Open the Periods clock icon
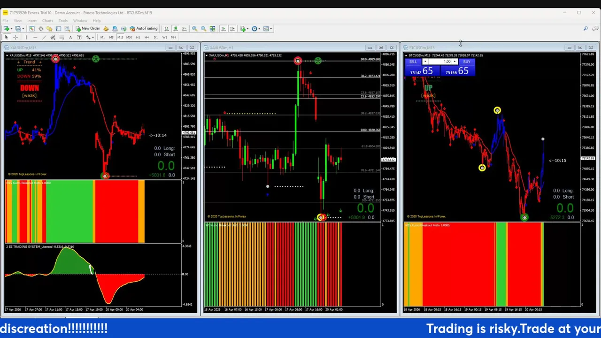The image size is (601, 338). 254,29
